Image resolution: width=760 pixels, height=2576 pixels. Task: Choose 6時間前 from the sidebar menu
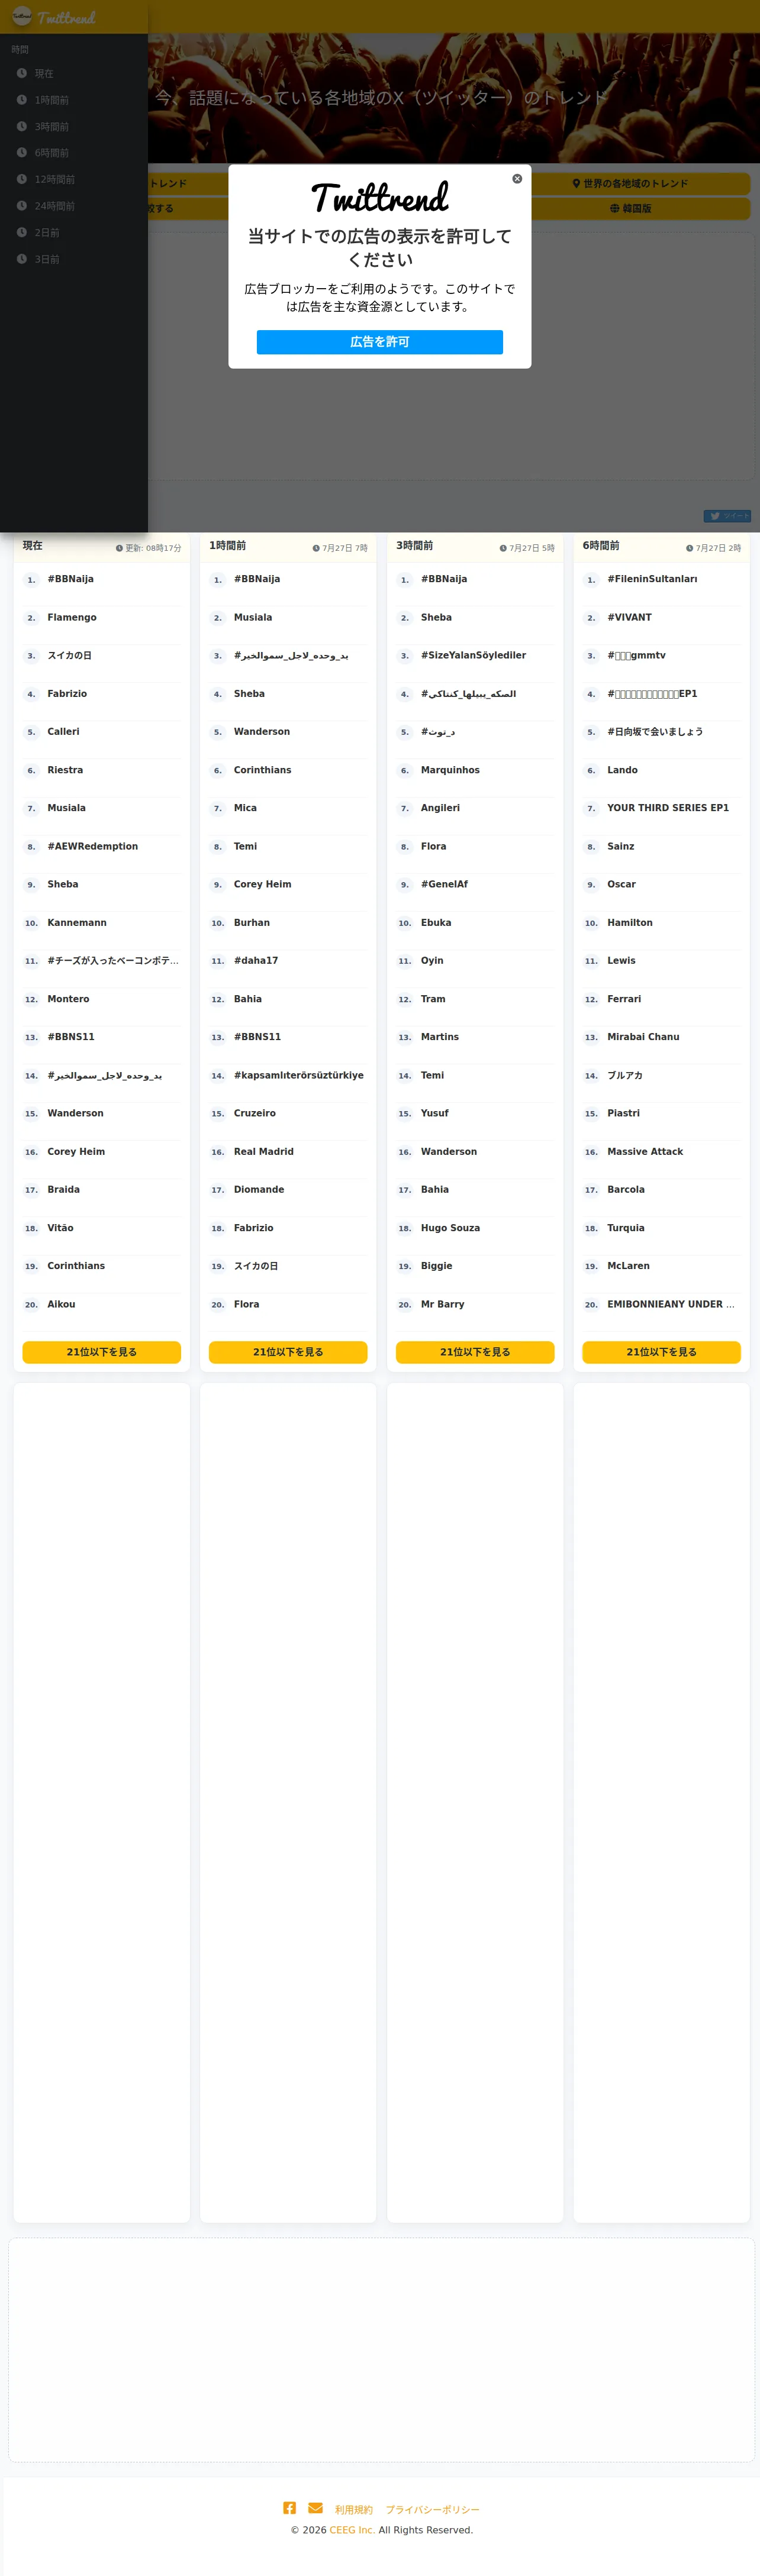click(52, 153)
